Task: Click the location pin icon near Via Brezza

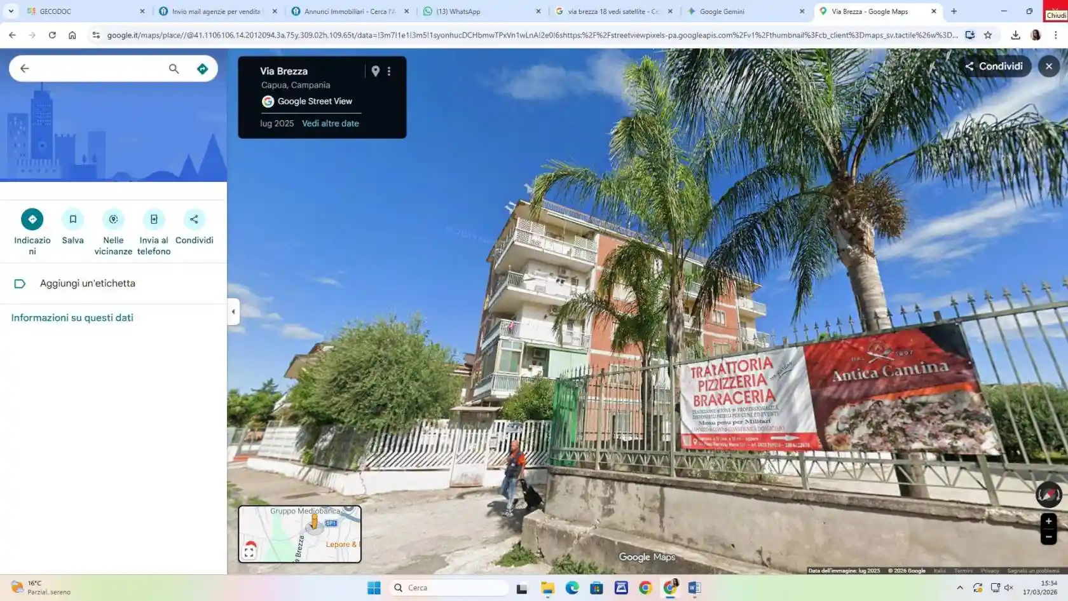Action: click(376, 71)
